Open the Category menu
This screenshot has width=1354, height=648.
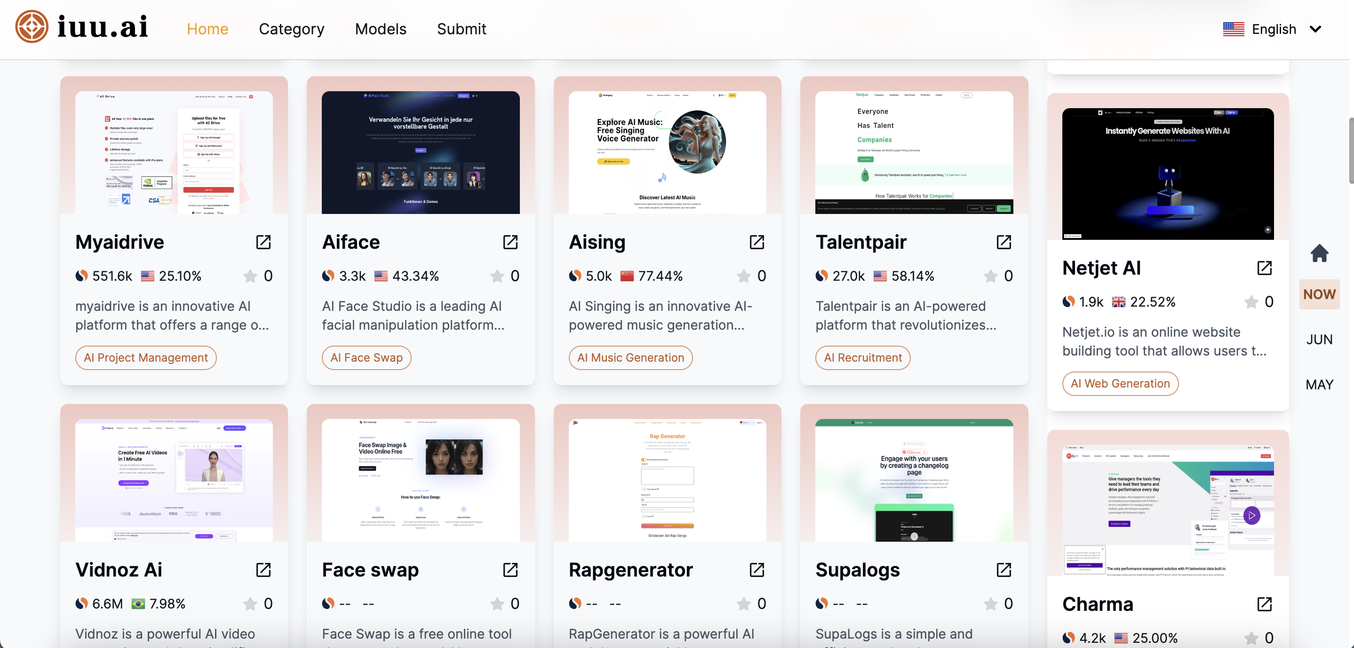click(x=291, y=30)
